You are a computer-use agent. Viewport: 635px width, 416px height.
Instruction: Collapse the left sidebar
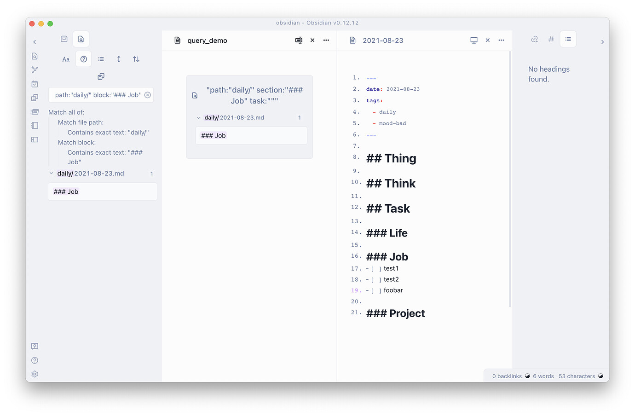click(x=35, y=42)
